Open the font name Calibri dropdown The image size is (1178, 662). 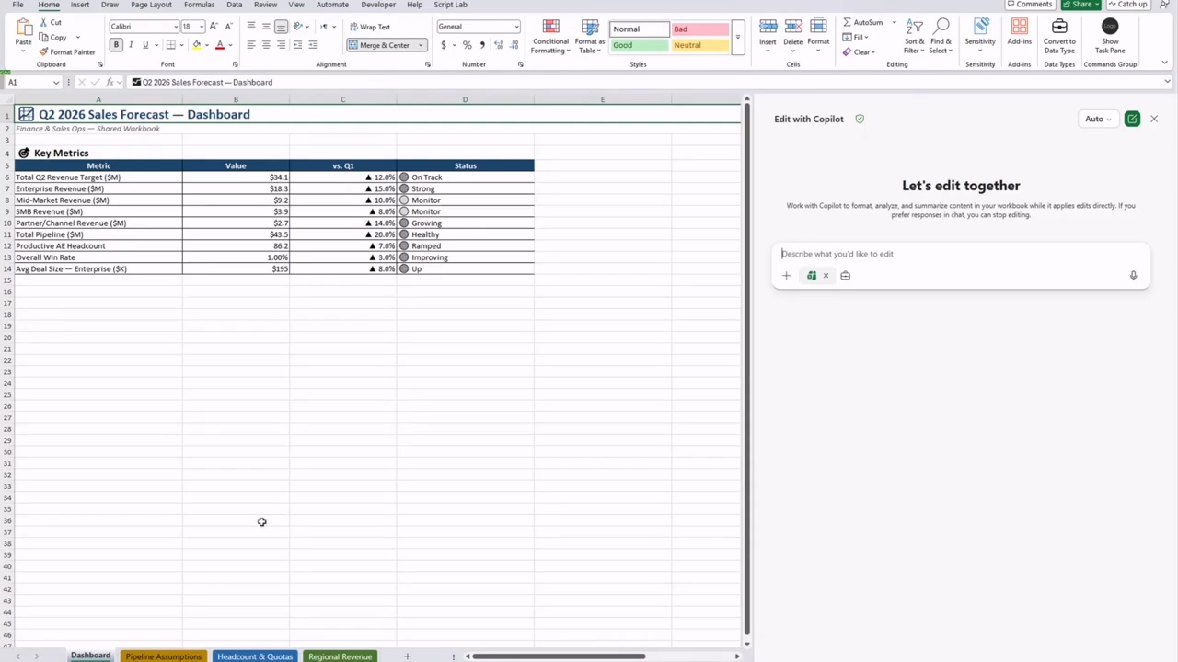(175, 27)
